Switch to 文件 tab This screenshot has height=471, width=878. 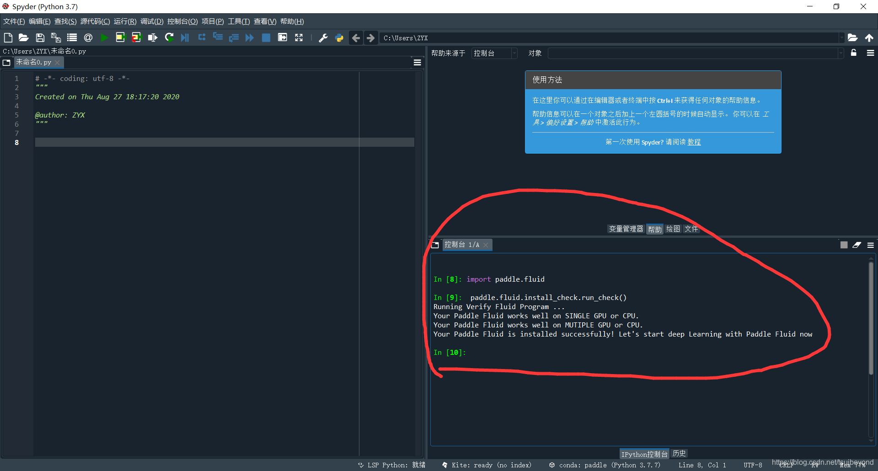tap(691, 229)
